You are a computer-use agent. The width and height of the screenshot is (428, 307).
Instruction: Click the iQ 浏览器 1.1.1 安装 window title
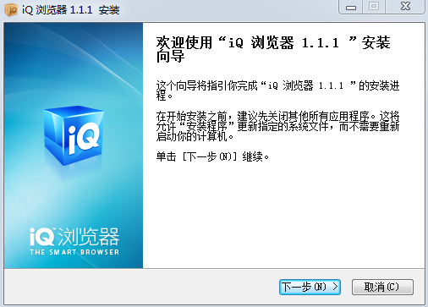(x=71, y=10)
